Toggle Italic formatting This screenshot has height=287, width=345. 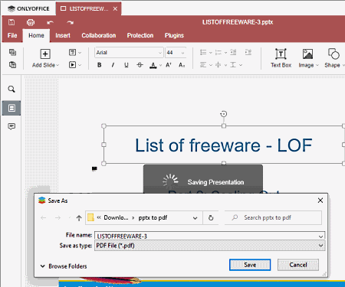(113, 65)
